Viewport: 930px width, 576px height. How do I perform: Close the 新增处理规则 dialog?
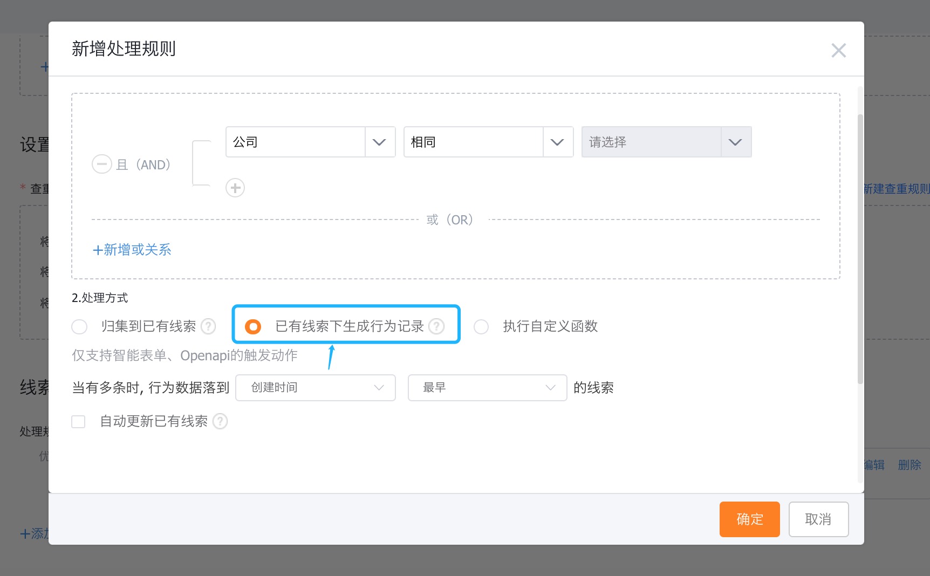(x=838, y=50)
